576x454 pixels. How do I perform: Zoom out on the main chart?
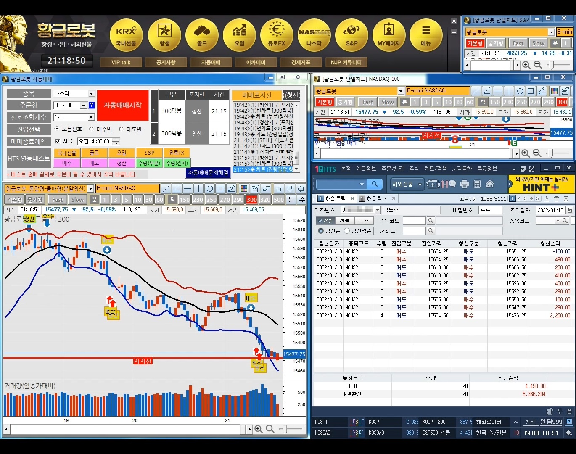(270, 429)
